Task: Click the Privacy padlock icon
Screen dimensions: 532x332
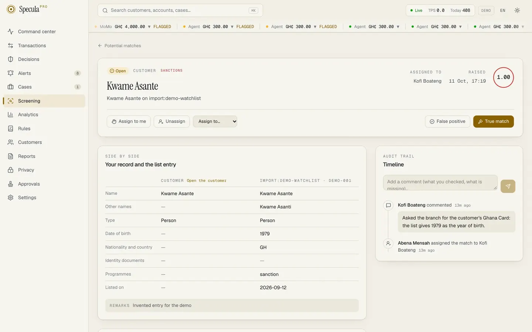Action: (10, 170)
